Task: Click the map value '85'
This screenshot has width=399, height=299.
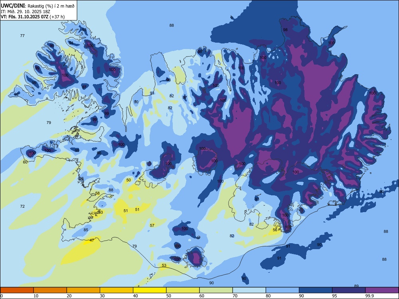Action: point(86,230)
